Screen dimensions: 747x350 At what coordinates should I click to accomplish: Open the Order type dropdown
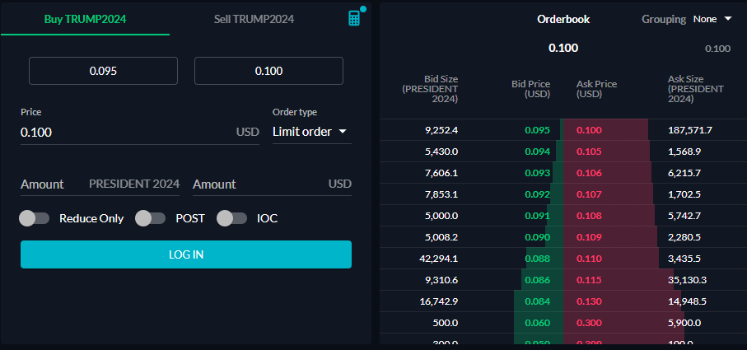[x=311, y=132]
